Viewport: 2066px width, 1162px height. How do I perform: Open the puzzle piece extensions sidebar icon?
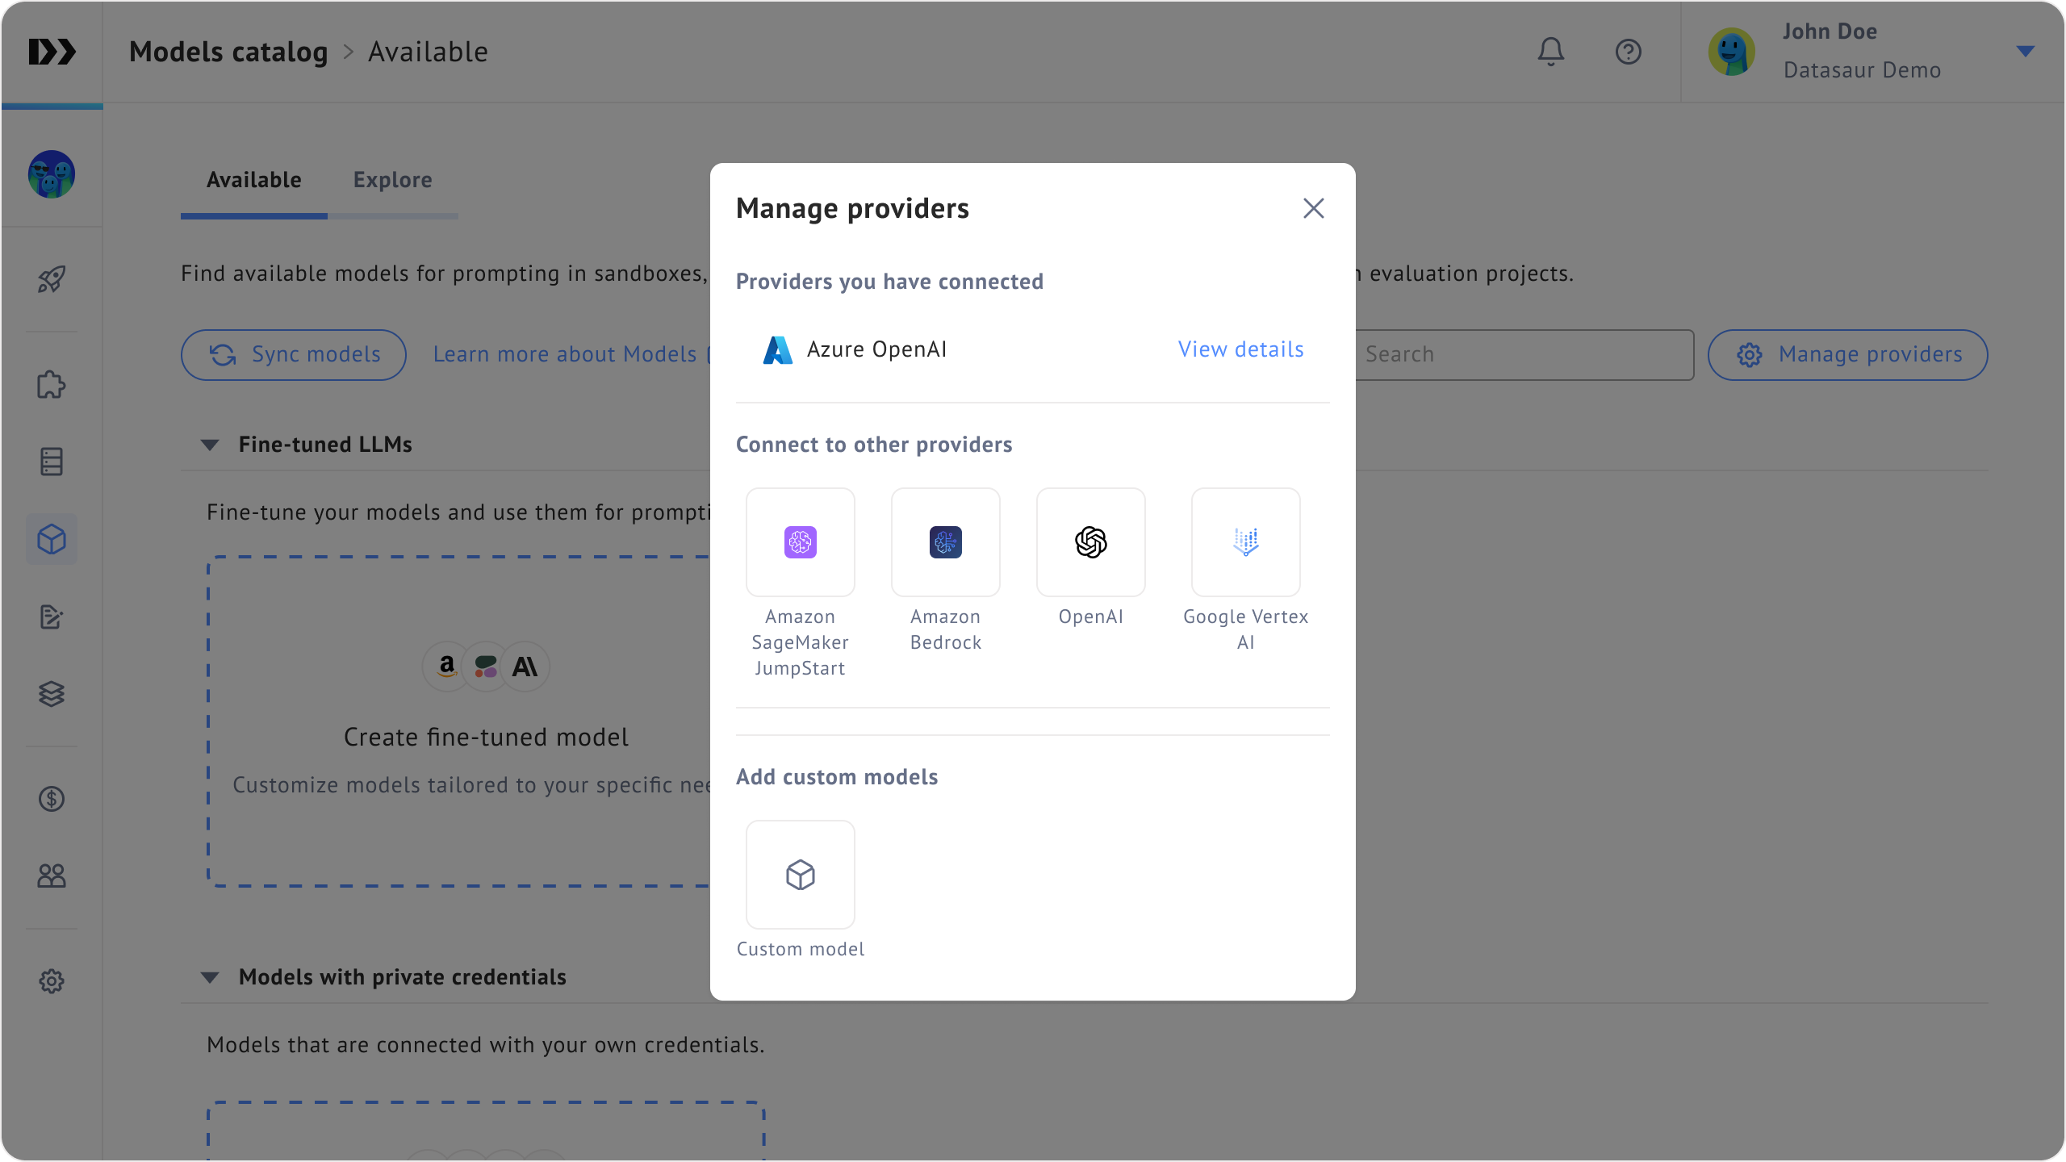point(52,385)
